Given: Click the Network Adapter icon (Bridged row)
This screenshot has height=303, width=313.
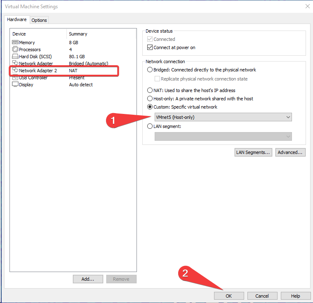Looking at the screenshot, I should pyautogui.click(x=15, y=63).
